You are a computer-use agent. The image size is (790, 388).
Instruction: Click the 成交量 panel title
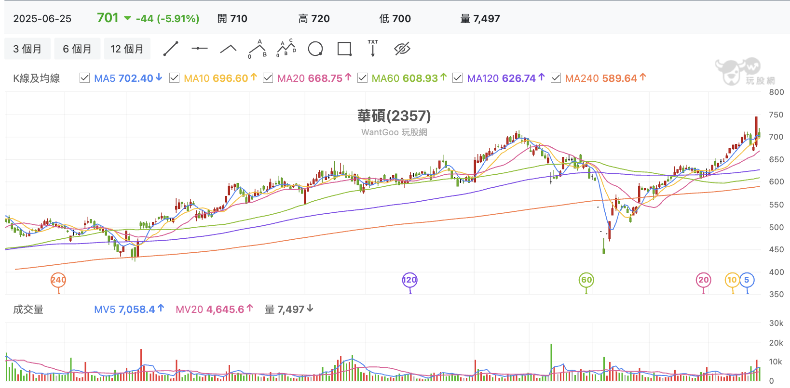pos(28,310)
